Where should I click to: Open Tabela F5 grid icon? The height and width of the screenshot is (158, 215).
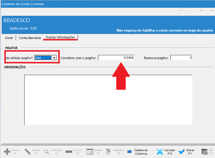[90, 152]
